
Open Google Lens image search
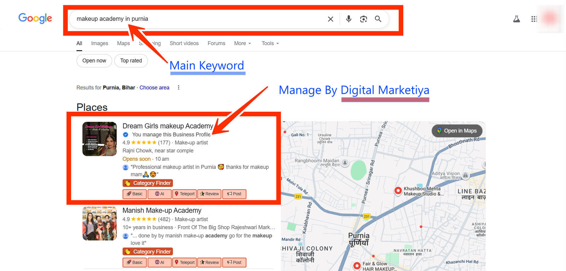(x=363, y=19)
